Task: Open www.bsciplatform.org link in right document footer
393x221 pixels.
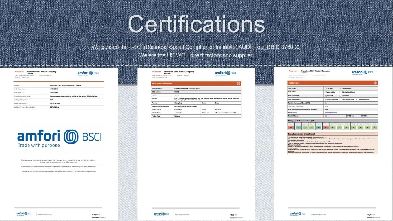Action: (x=319, y=214)
